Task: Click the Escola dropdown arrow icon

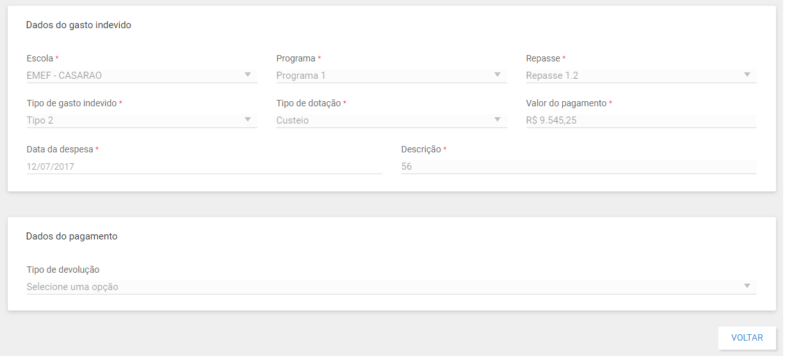Action: tap(248, 75)
